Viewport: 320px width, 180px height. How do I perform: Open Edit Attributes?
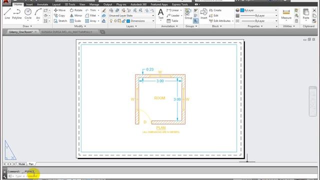tap(220, 21)
